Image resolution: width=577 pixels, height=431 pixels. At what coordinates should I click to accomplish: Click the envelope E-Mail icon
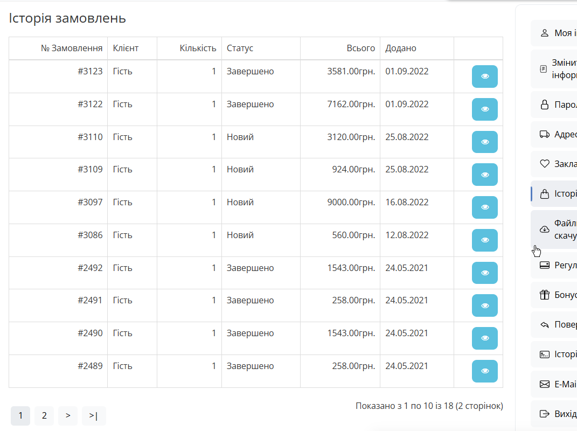544,384
